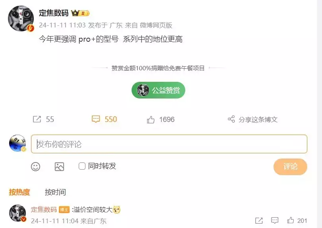
Task: Switch to 按时间 comment sorting
Action: click(x=55, y=192)
